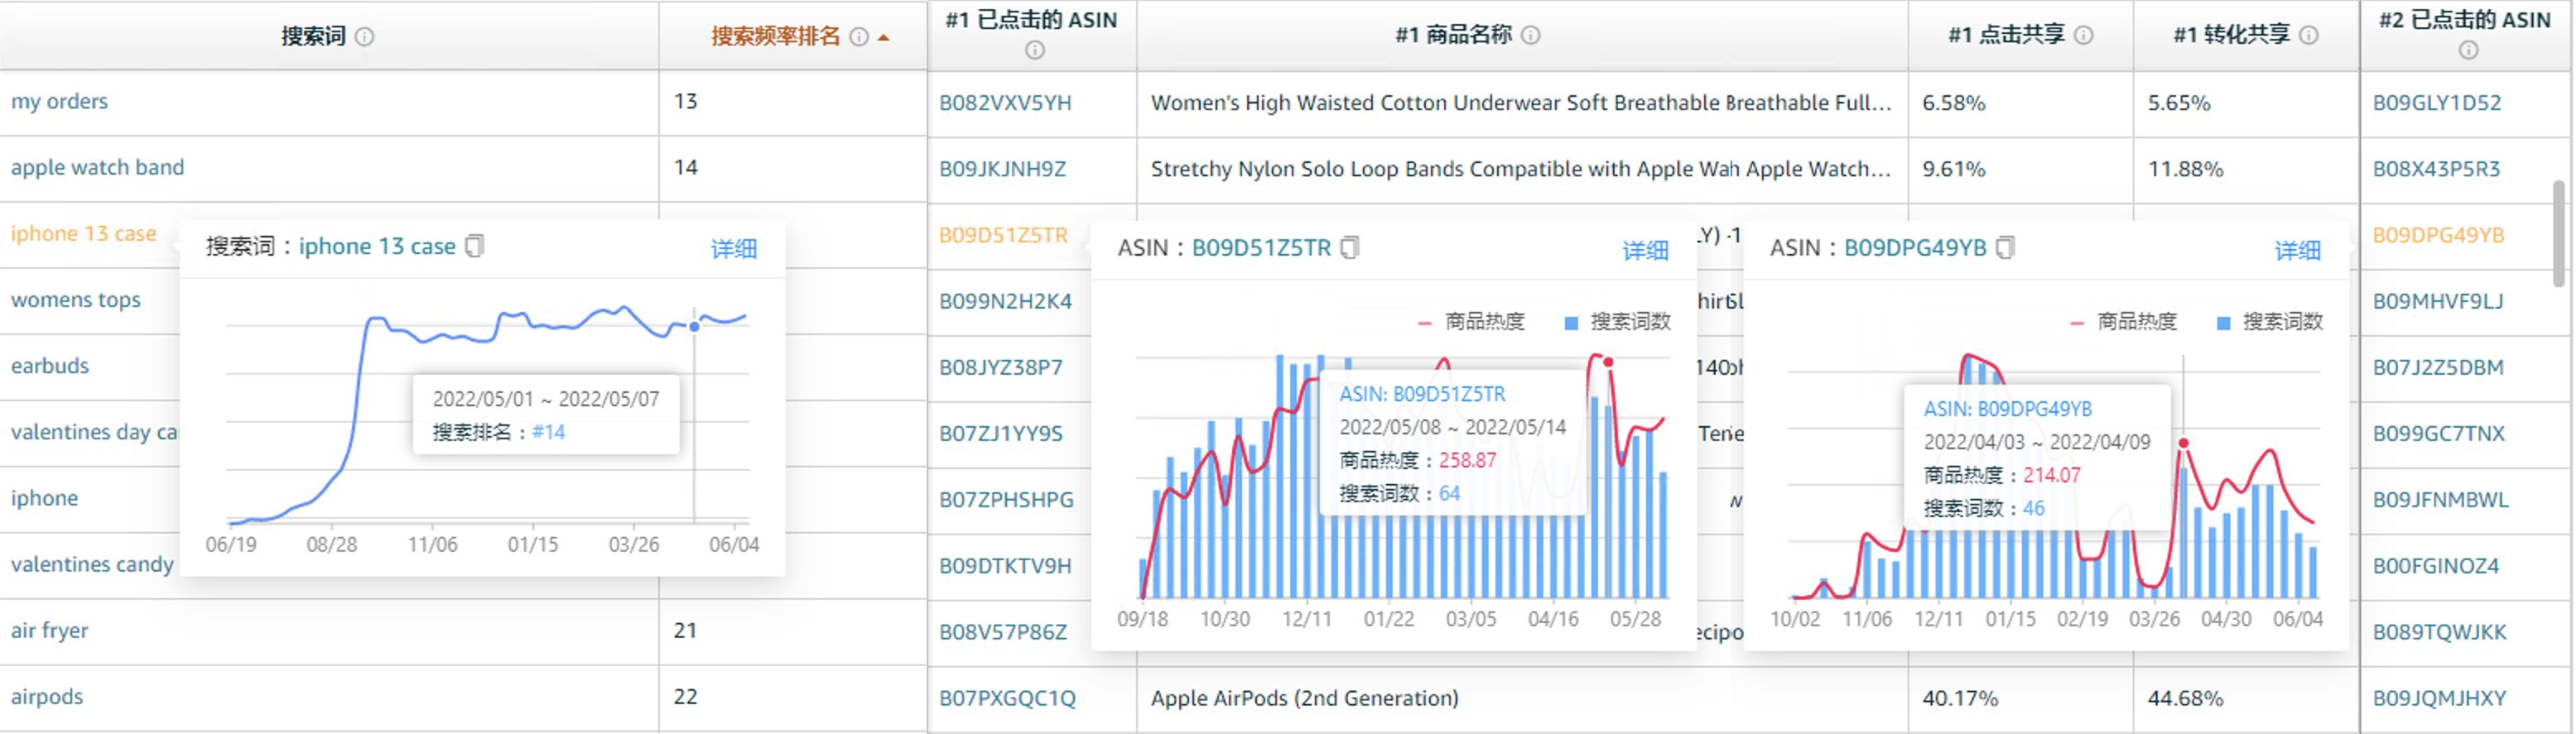The width and height of the screenshot is (2576, 734).
Task: Copy the search term iphone 13 case
Action: pyautogui.click(x=475, y=246)
